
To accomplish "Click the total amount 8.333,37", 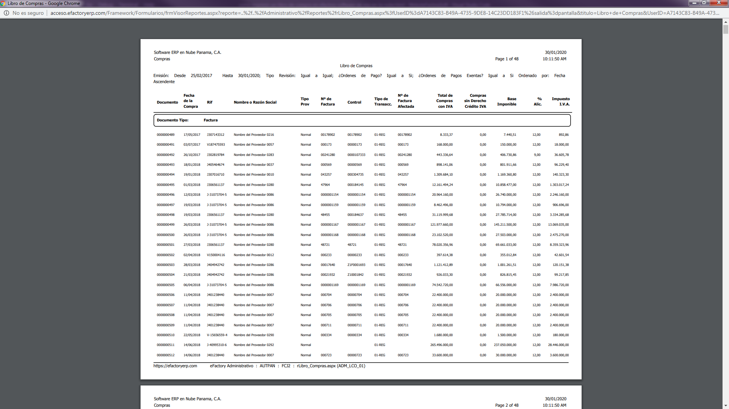I will (446, 135).
